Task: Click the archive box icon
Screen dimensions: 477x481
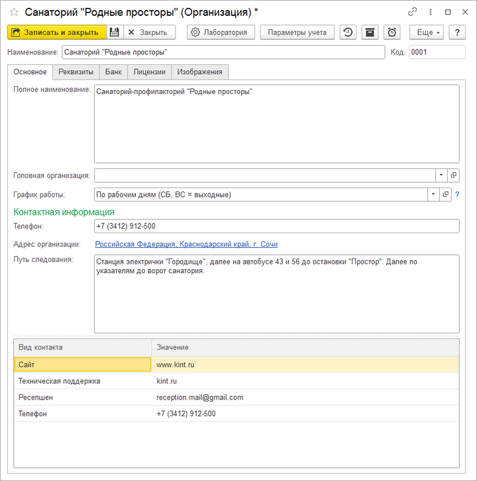Action: pos(370,32)
